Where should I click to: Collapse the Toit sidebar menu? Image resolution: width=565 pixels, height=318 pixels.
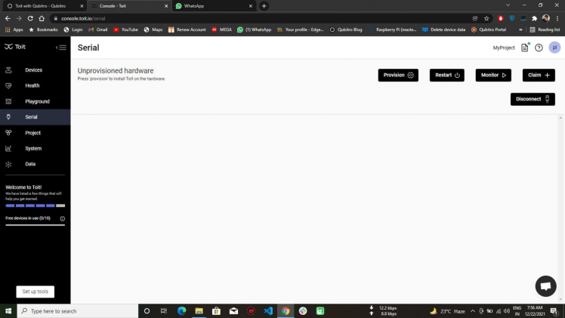pyautogui.click(x=61, y=47)
